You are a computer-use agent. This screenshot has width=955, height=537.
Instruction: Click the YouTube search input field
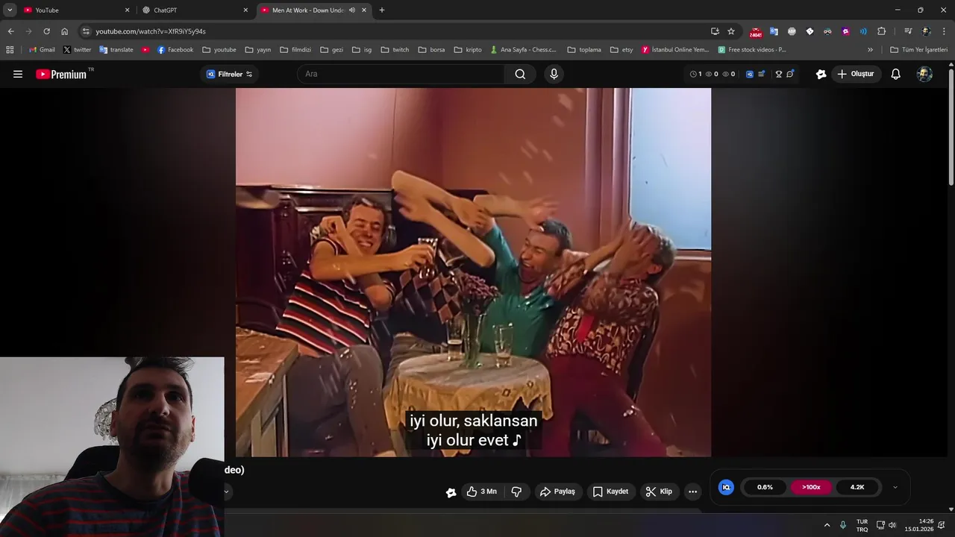(401, 74)
